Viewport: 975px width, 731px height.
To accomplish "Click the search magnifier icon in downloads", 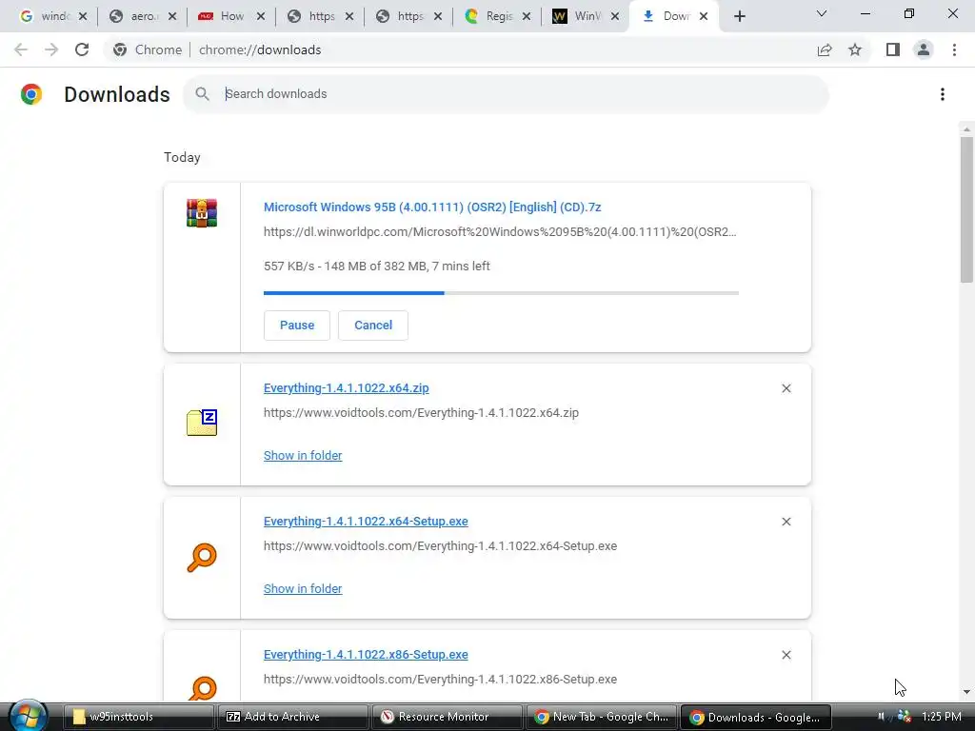I will click(202, 94).
